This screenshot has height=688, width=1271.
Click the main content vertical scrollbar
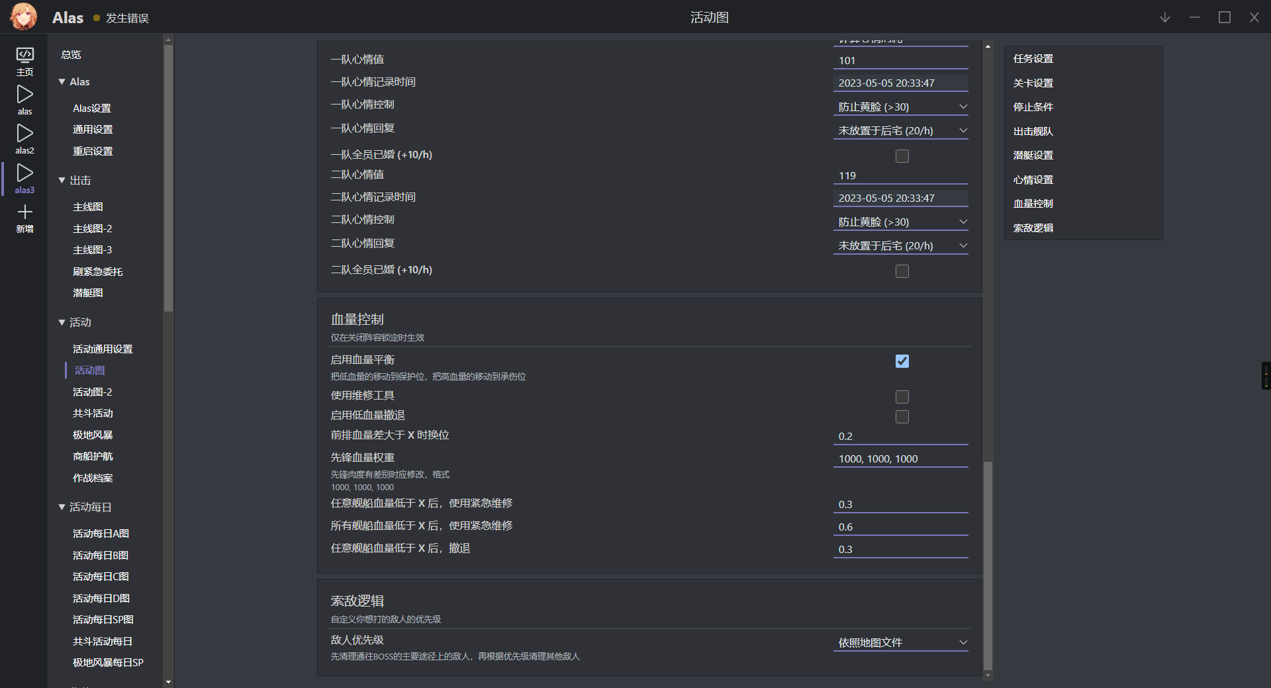988,566
